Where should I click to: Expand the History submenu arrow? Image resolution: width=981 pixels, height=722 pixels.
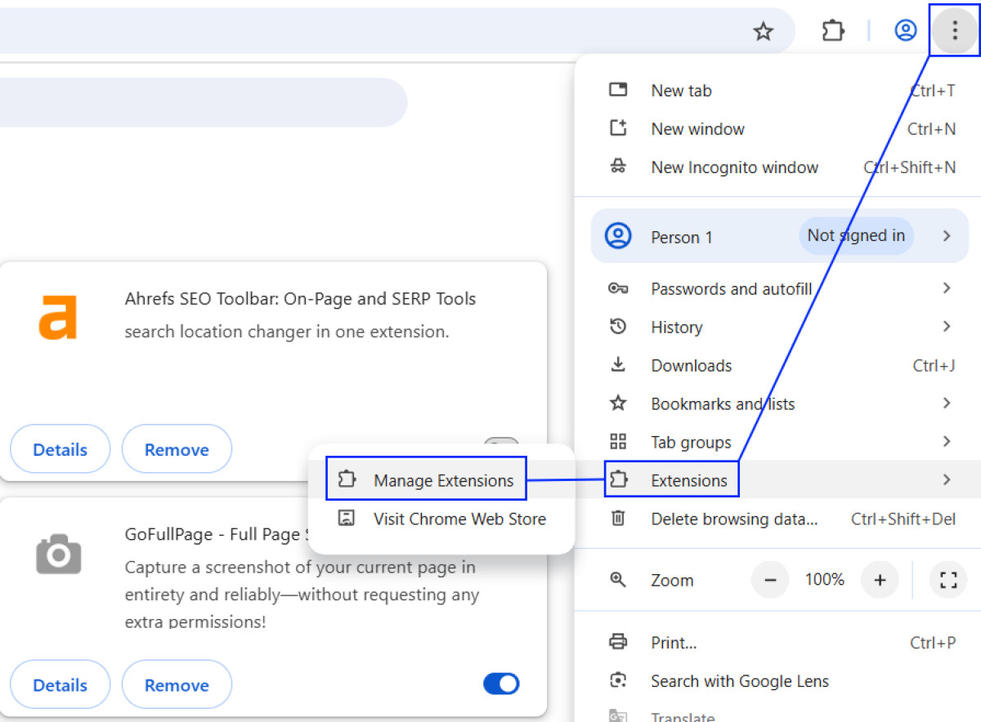point(947,327)
